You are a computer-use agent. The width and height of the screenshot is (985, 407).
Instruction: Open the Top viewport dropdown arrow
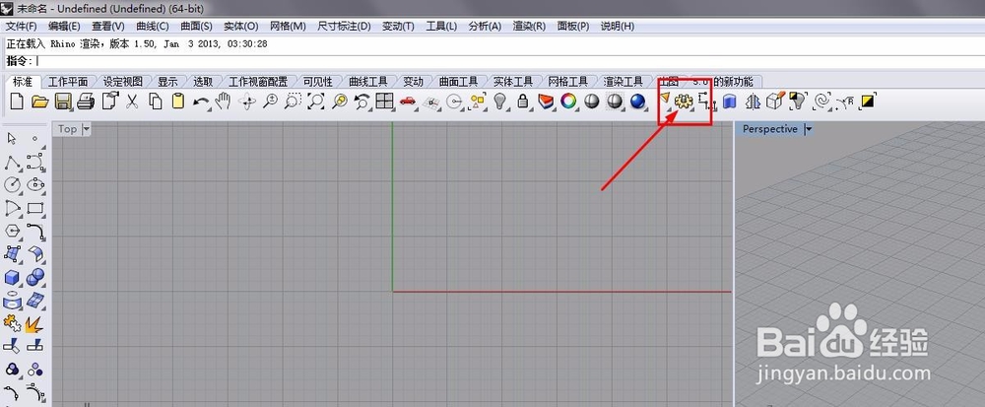[x=86, y=129]
